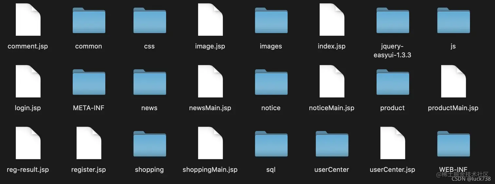
Task: Click the sql folder icon
Action: click(x=271, y=144)
